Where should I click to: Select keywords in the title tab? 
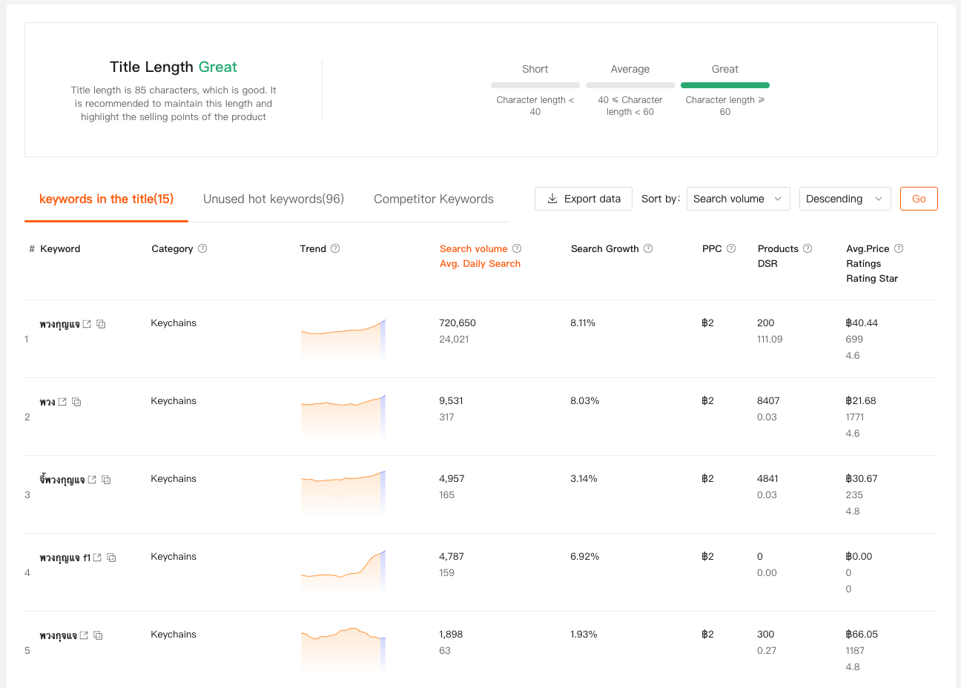coord(106,199)
